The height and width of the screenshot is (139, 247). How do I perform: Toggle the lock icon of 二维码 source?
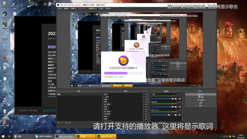click(x=146, y=97)
